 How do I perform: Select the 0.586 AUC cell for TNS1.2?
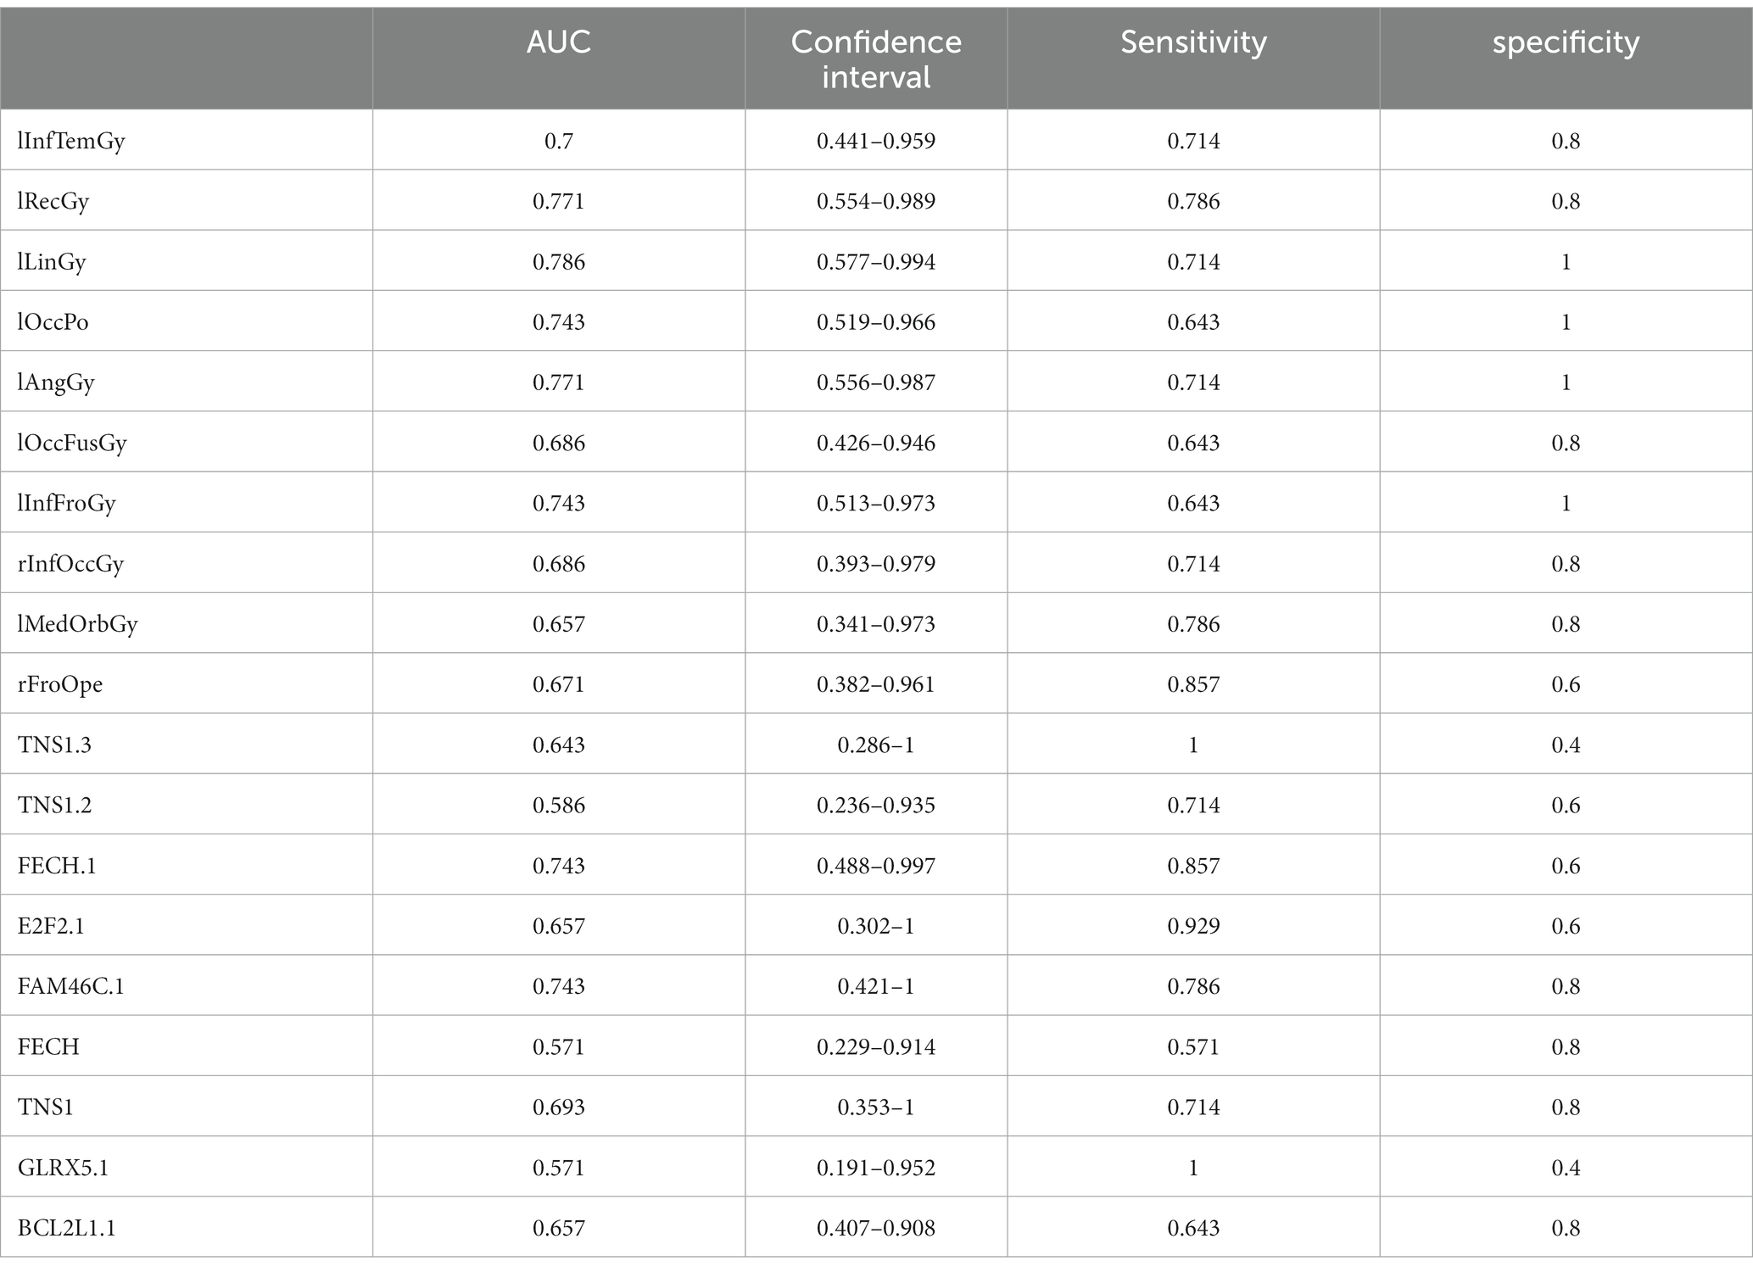click(x=559, y=806)
